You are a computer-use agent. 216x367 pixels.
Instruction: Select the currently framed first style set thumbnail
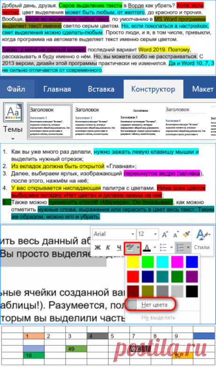(50, 121)
